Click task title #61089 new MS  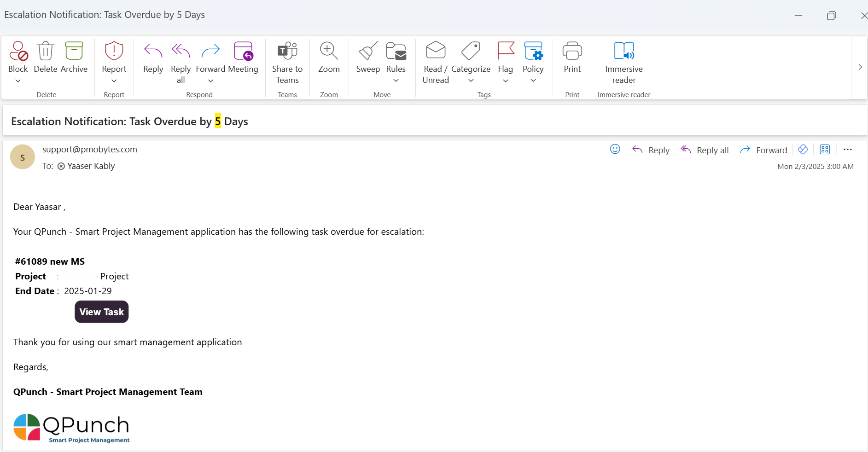tap(50, 261)
